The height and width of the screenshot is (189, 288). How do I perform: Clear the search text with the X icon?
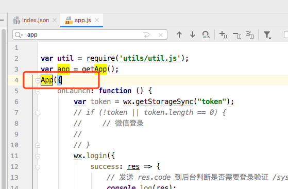[x=161, y=35]
